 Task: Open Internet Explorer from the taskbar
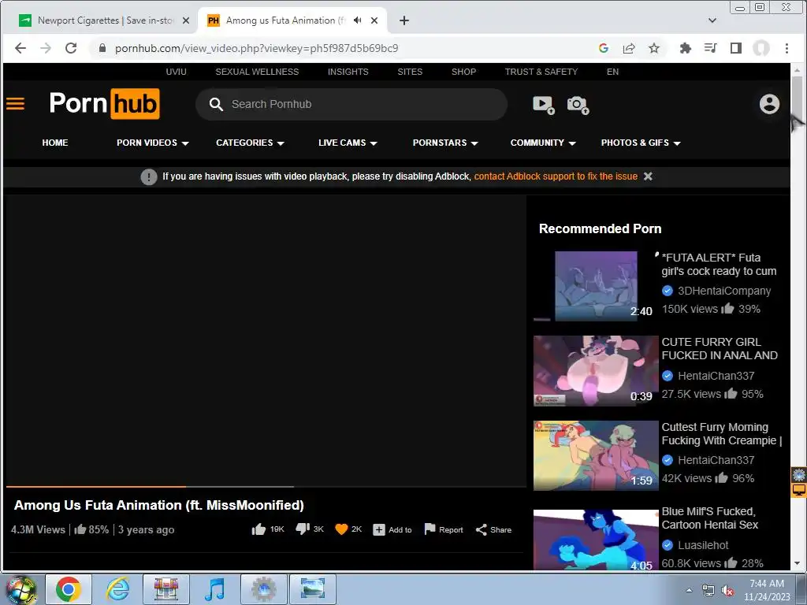coord(117,589)
